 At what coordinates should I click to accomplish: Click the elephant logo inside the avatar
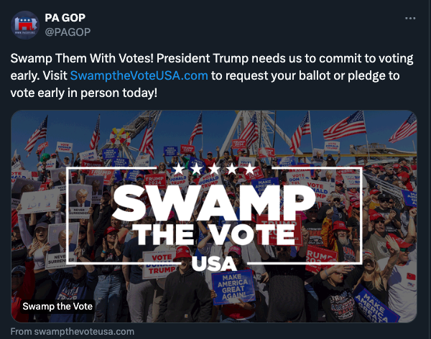coord(25,24)
